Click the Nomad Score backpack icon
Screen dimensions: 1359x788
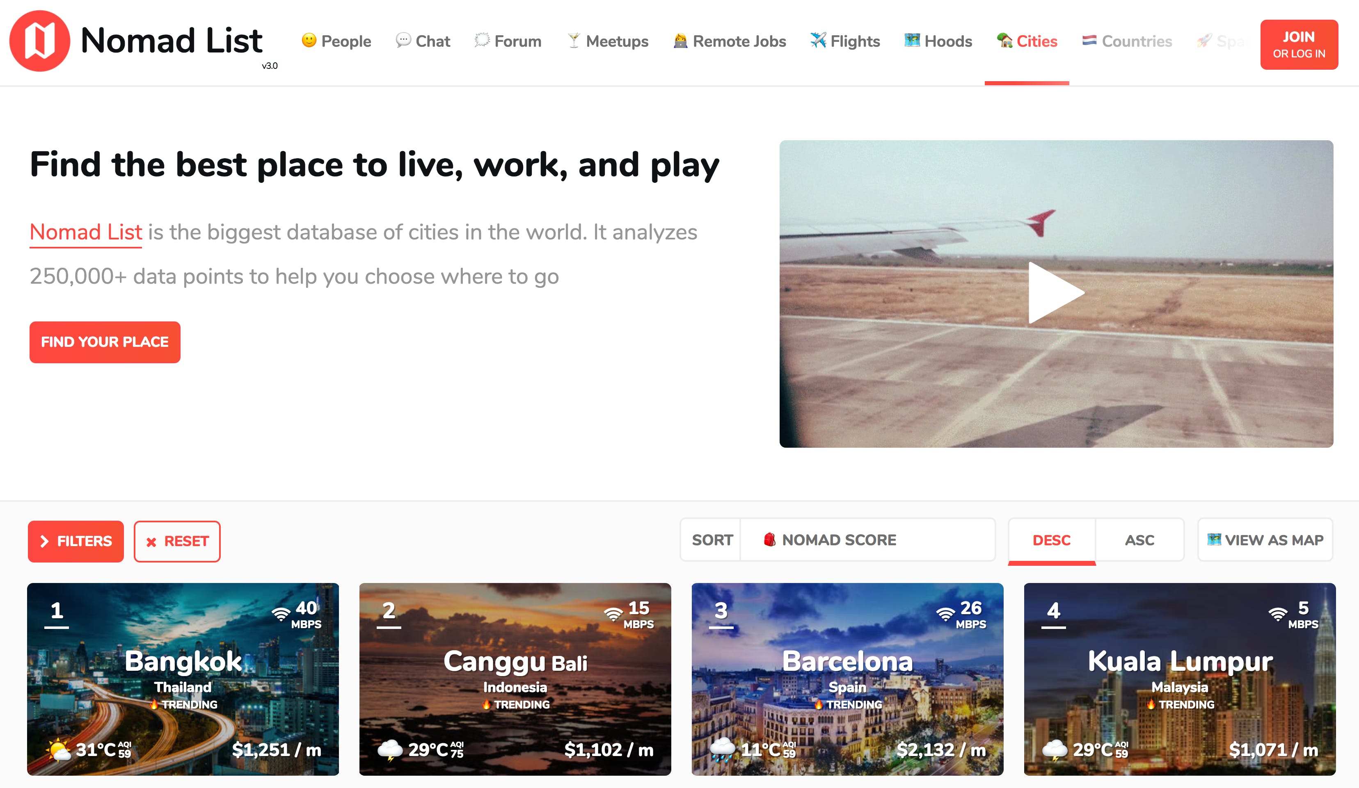coord(769,540)
